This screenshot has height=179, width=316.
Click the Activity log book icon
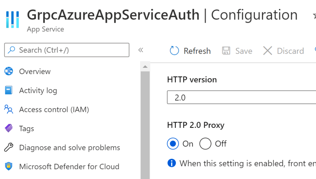pos(9,91)
